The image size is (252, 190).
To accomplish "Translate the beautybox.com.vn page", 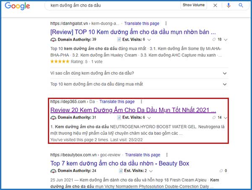I will click(x=142, y=155).
